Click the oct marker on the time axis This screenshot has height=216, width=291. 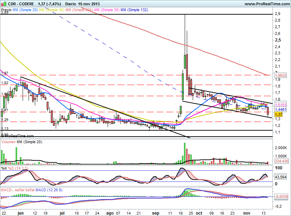pos(199,213)
